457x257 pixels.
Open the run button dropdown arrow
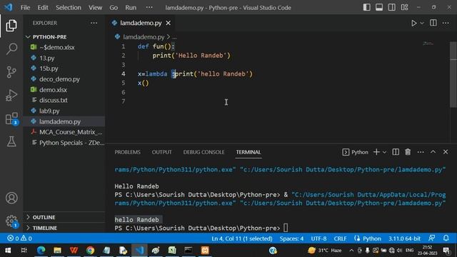(422, 23)
